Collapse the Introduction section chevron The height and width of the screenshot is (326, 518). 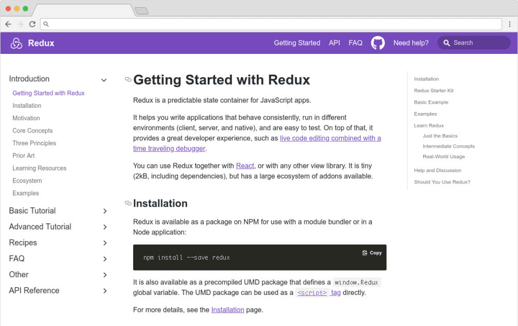104,80
